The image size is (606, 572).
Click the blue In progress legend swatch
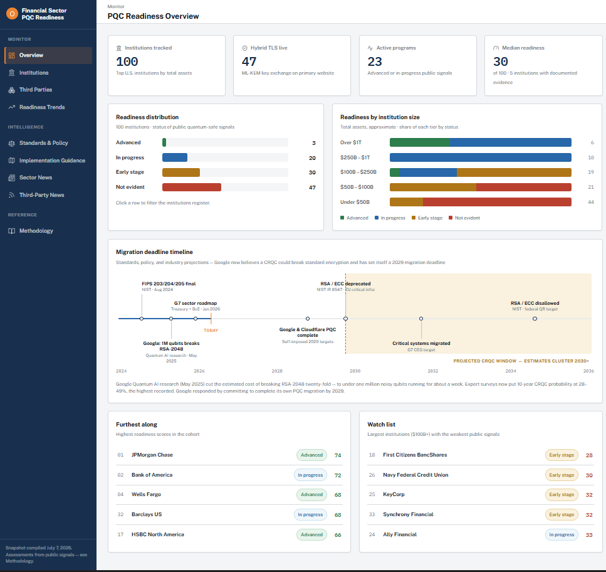pyautogui.click(x=377, y=218)
